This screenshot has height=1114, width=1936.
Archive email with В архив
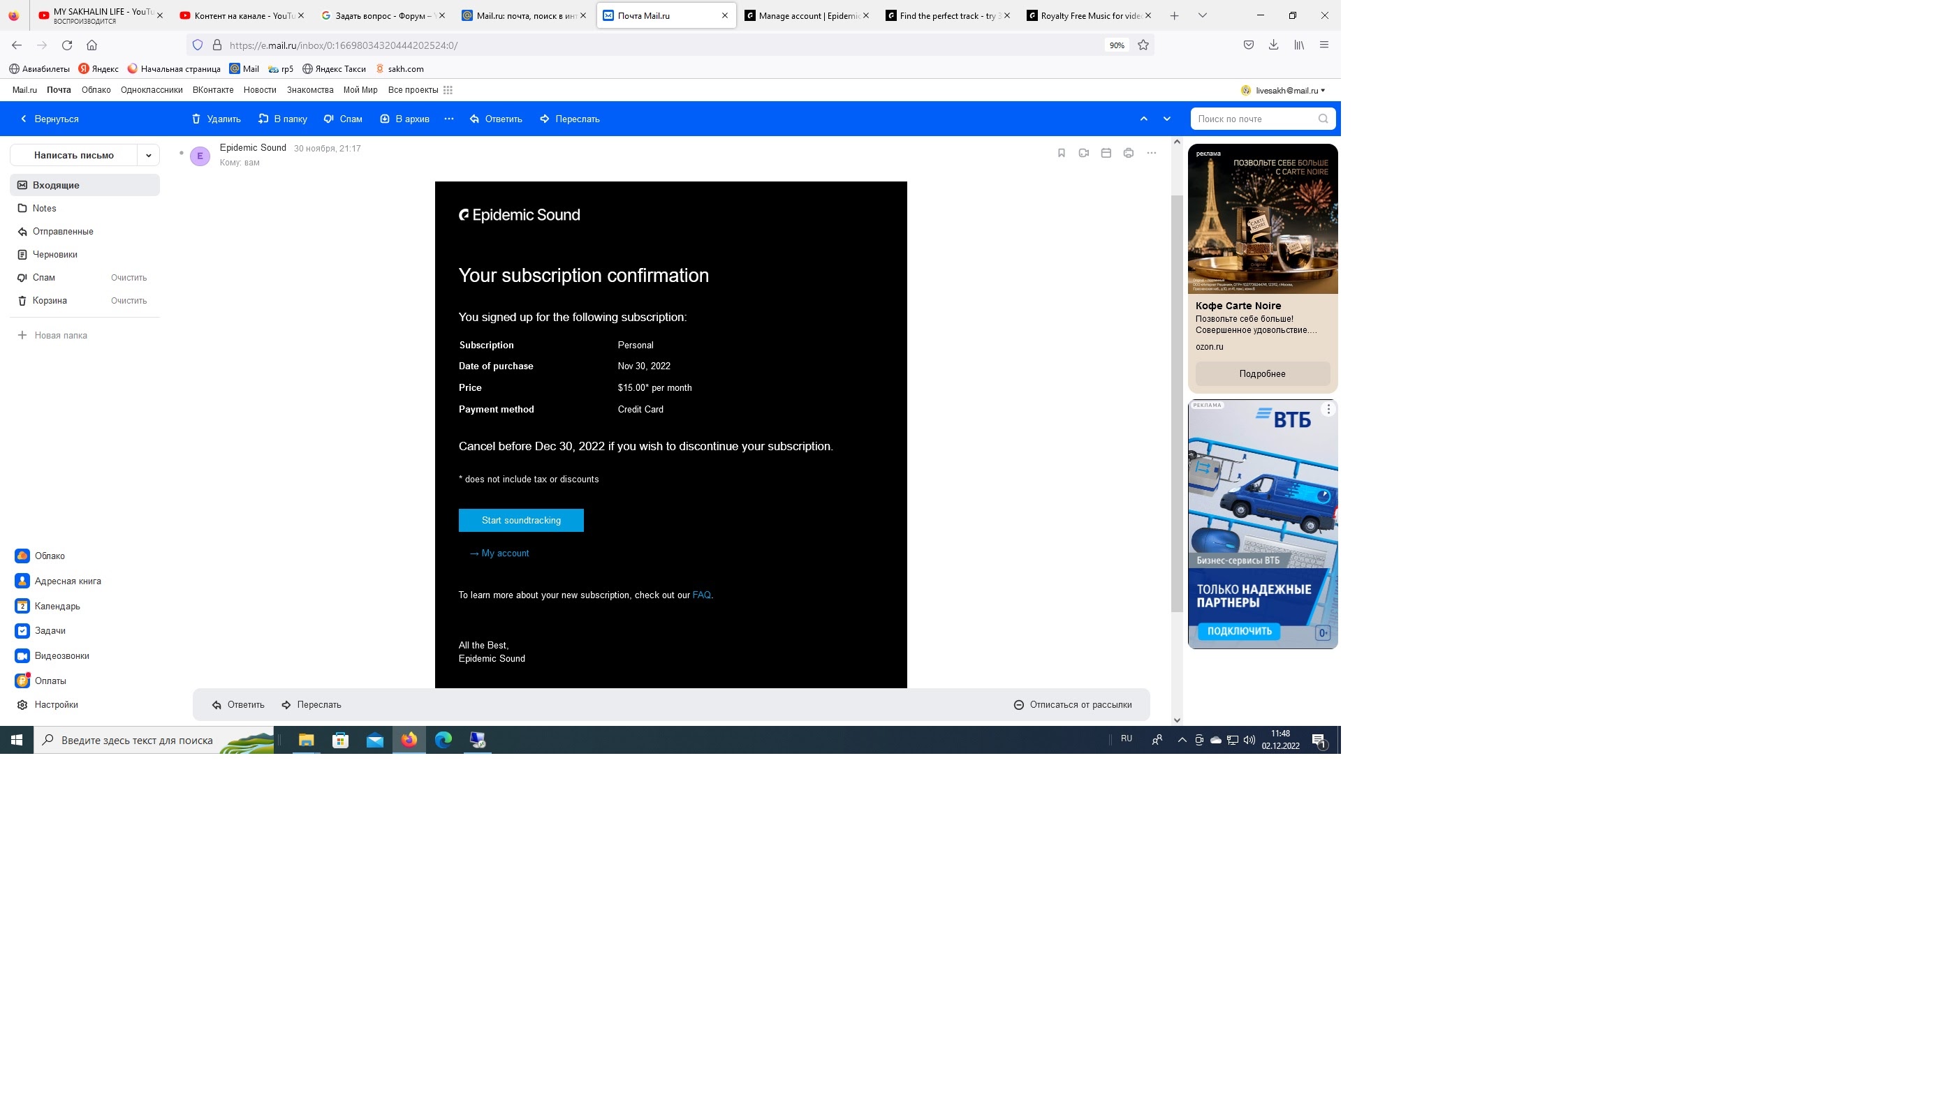click(x=404, y=119)
